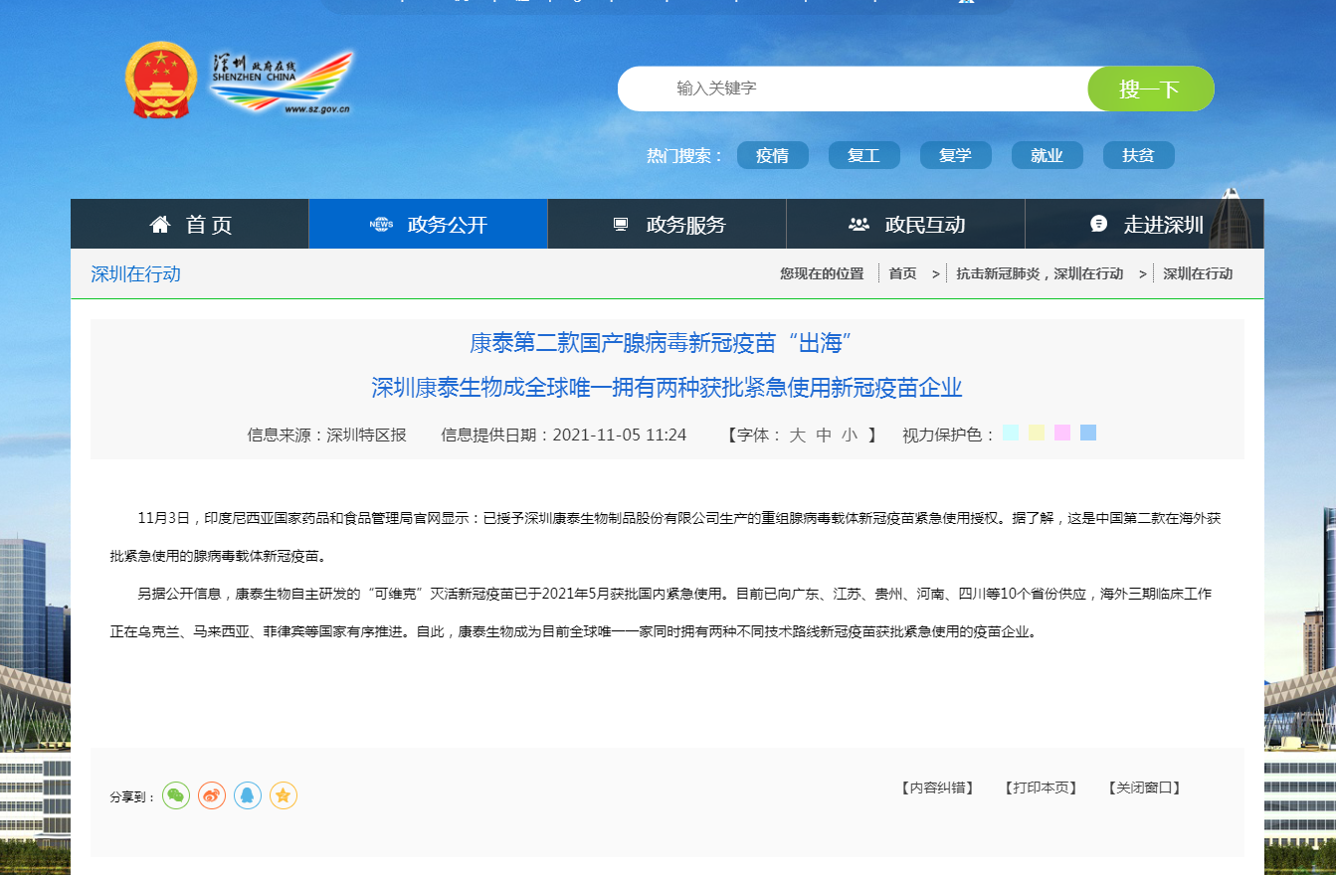Click the 分享到 label
The height and width of the screenshot is (875, 1336).
click(x=133, y=796)
